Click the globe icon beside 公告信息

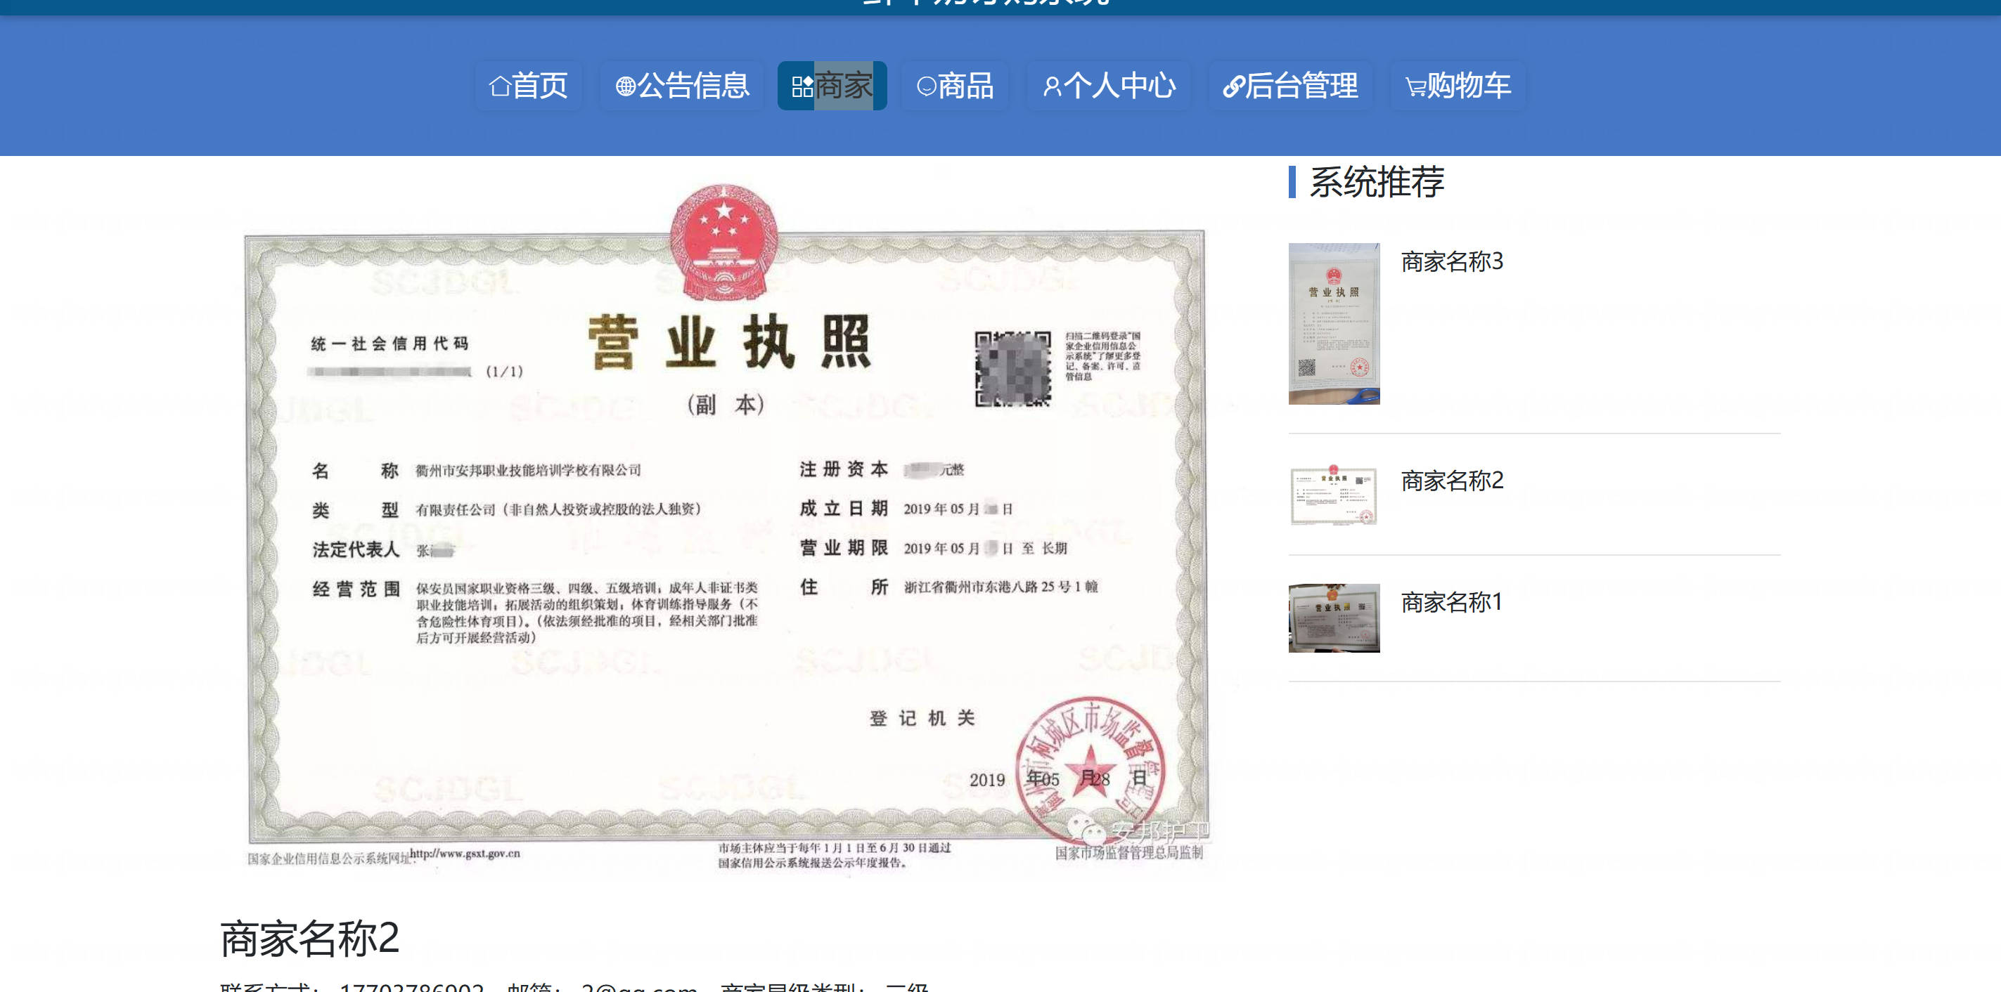(625, 86)
